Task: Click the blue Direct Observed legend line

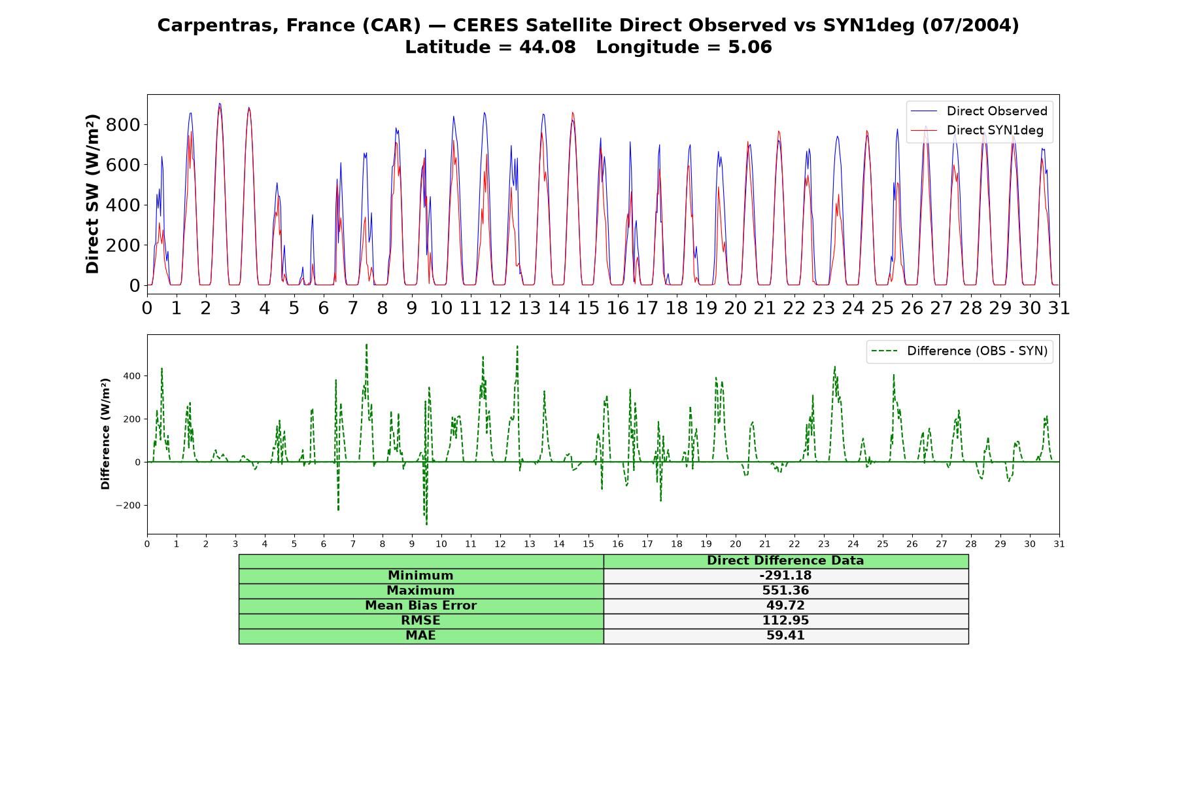Action: 924,111
